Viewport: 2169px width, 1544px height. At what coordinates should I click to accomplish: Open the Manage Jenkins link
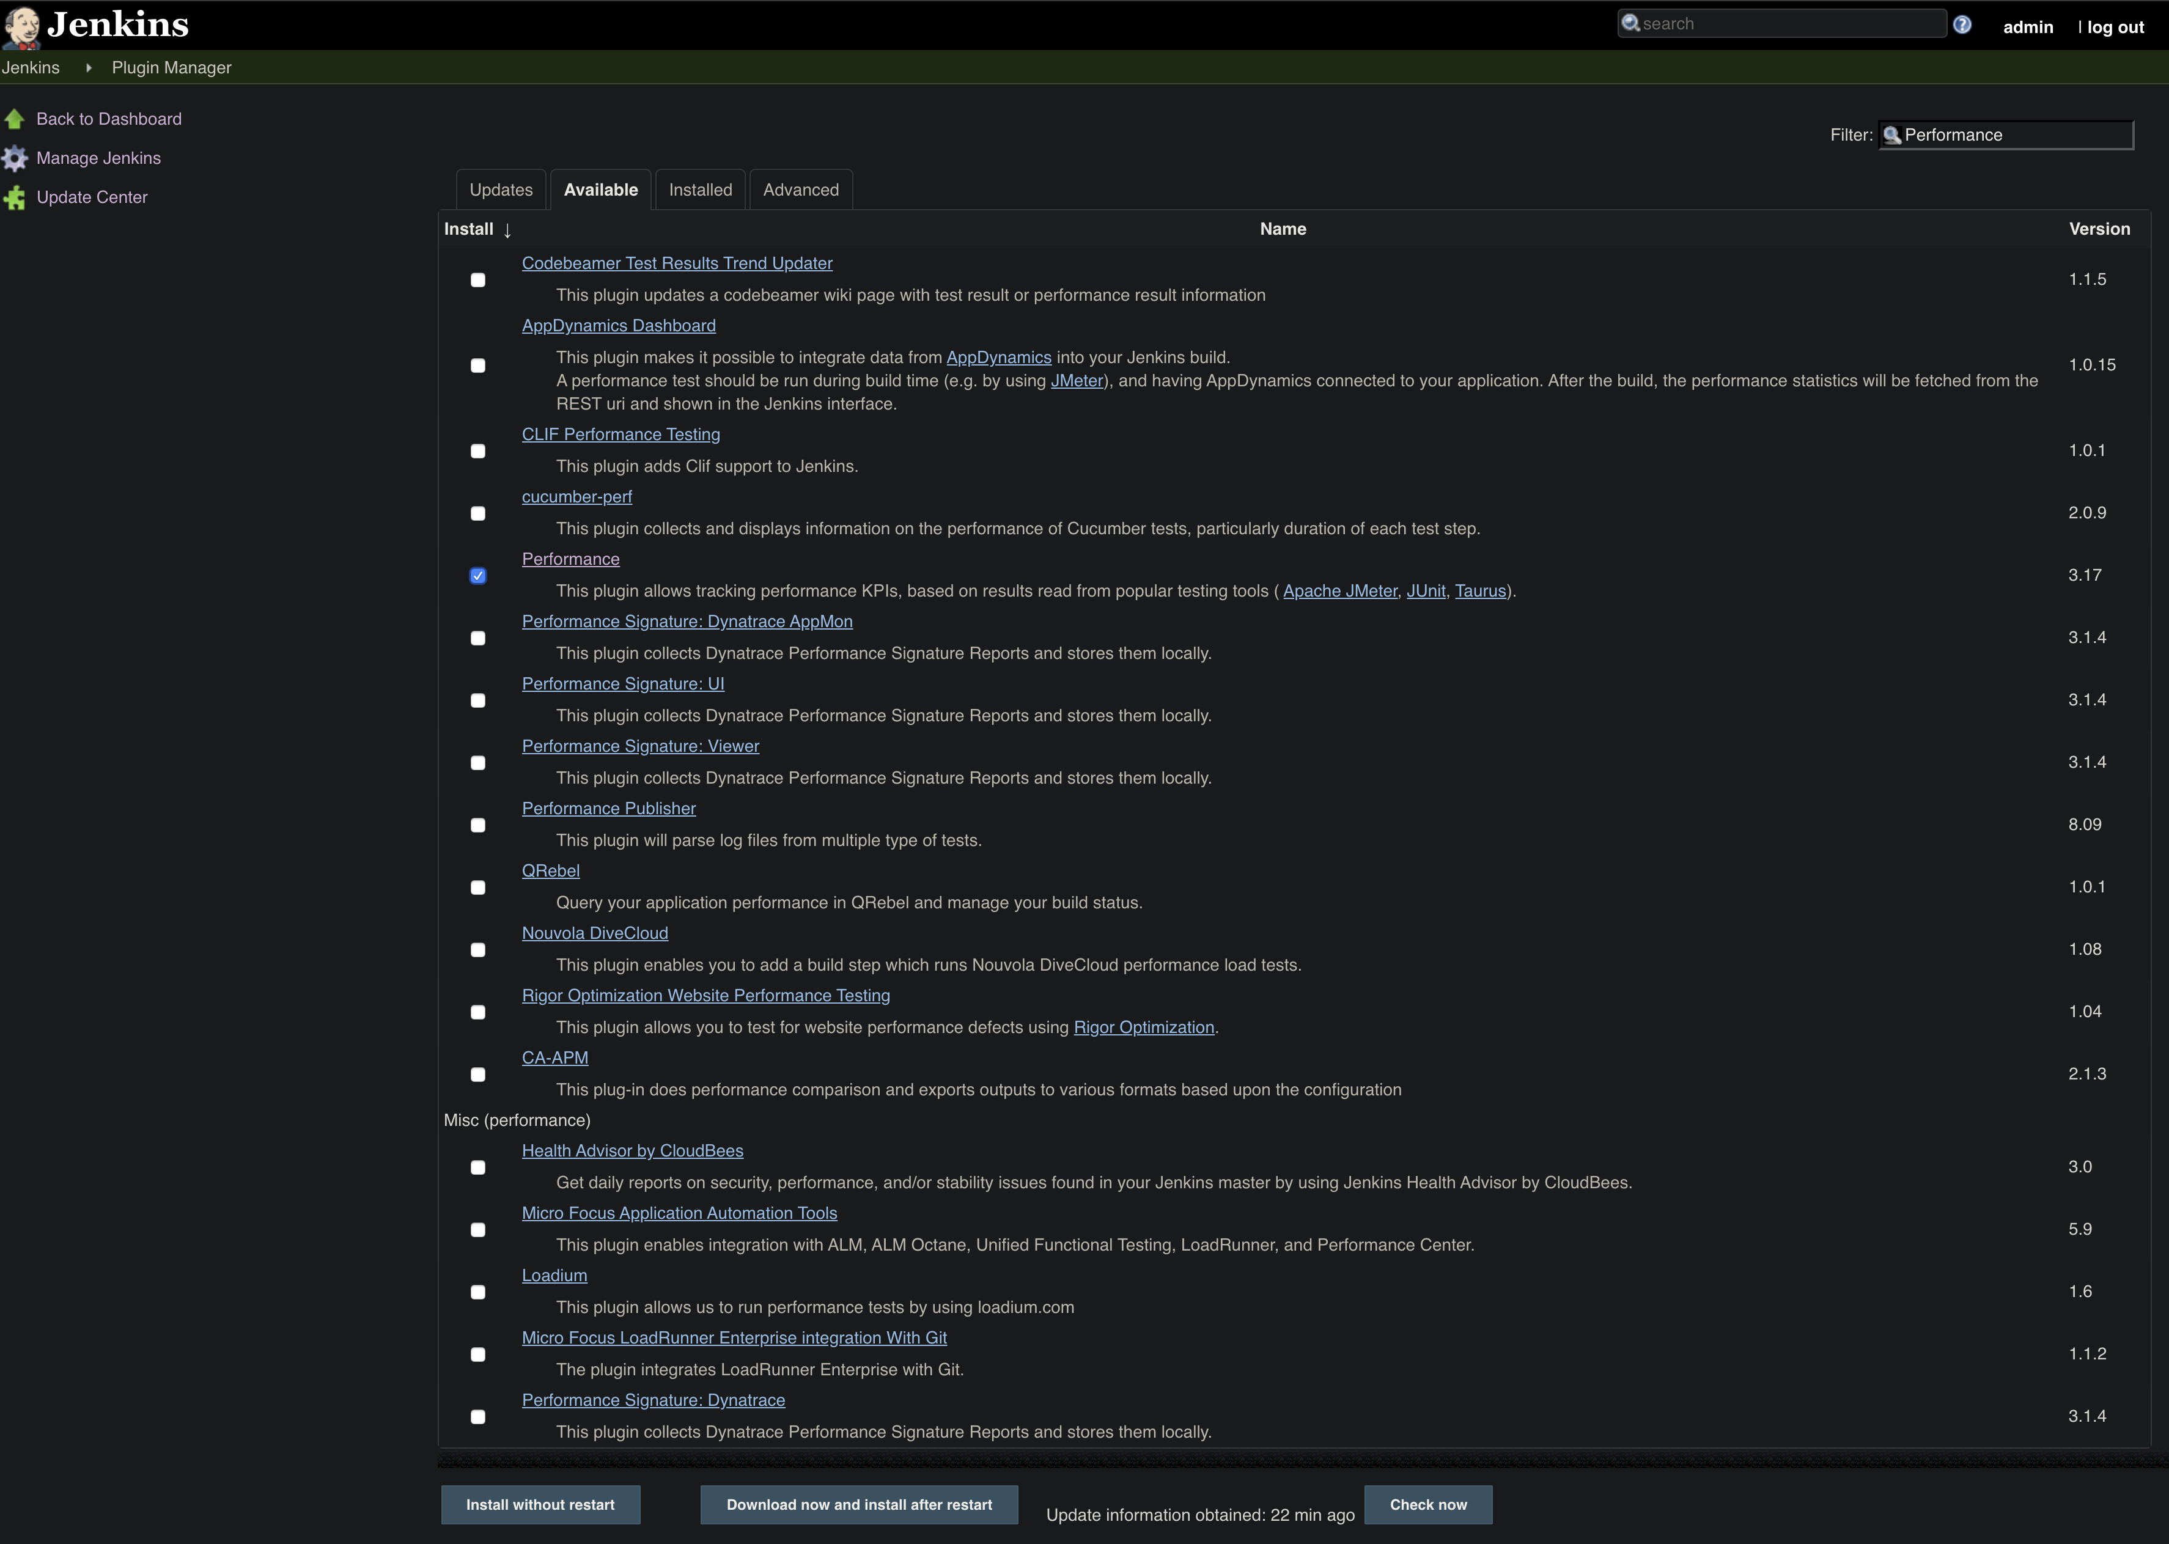pos(99,158)
